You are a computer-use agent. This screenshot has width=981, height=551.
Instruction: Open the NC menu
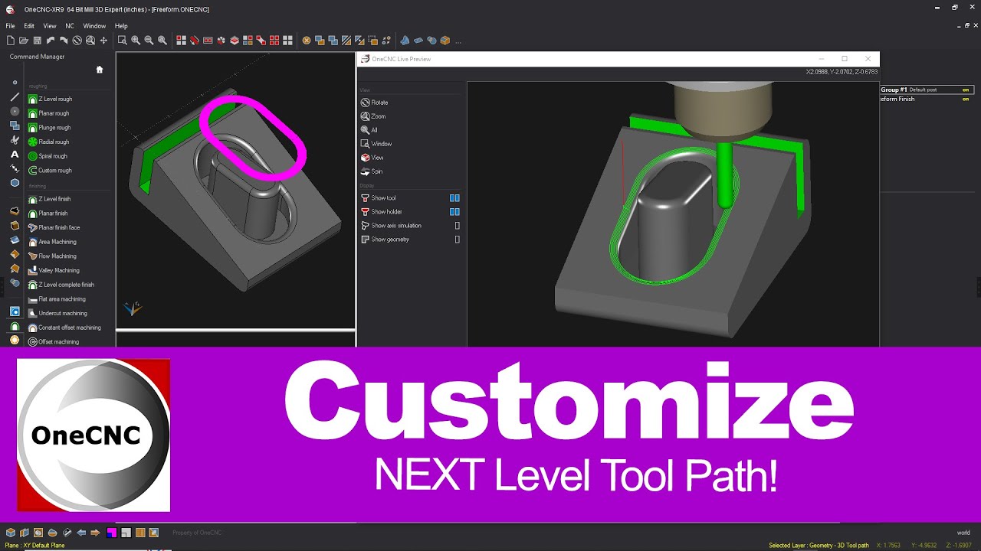coord(70,26)
